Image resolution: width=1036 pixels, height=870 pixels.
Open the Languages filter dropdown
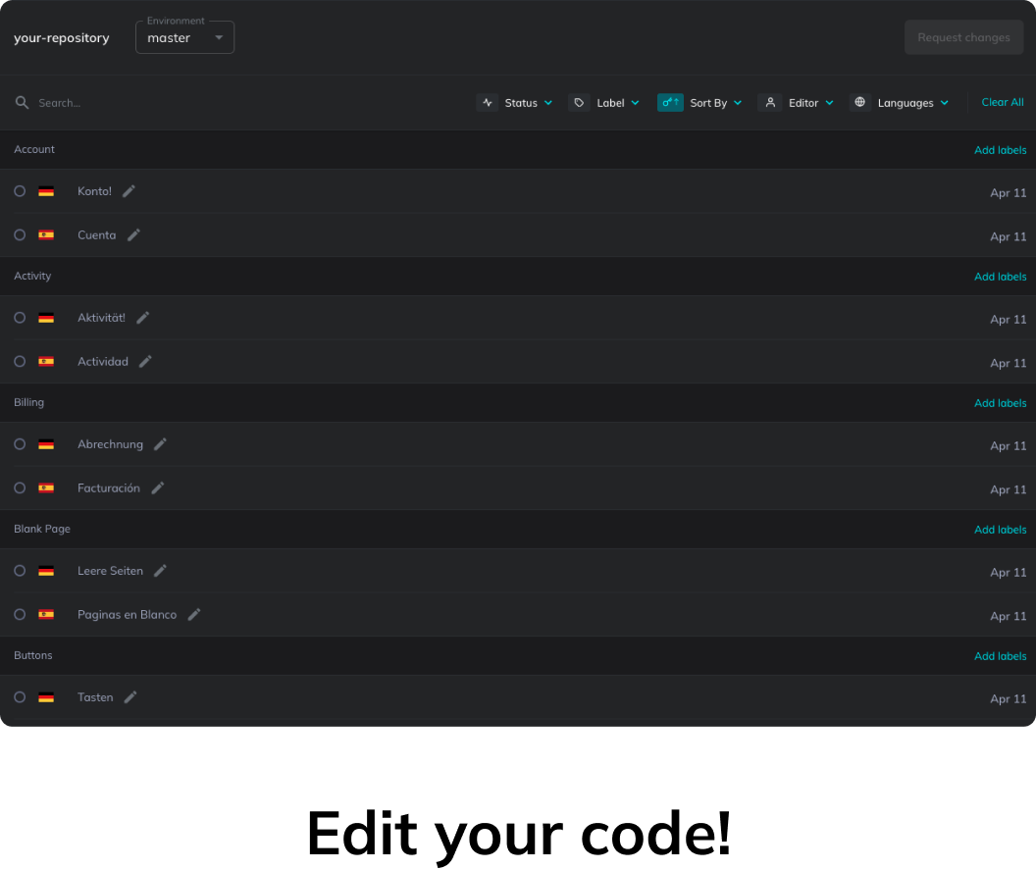click(x=901, y=103)
